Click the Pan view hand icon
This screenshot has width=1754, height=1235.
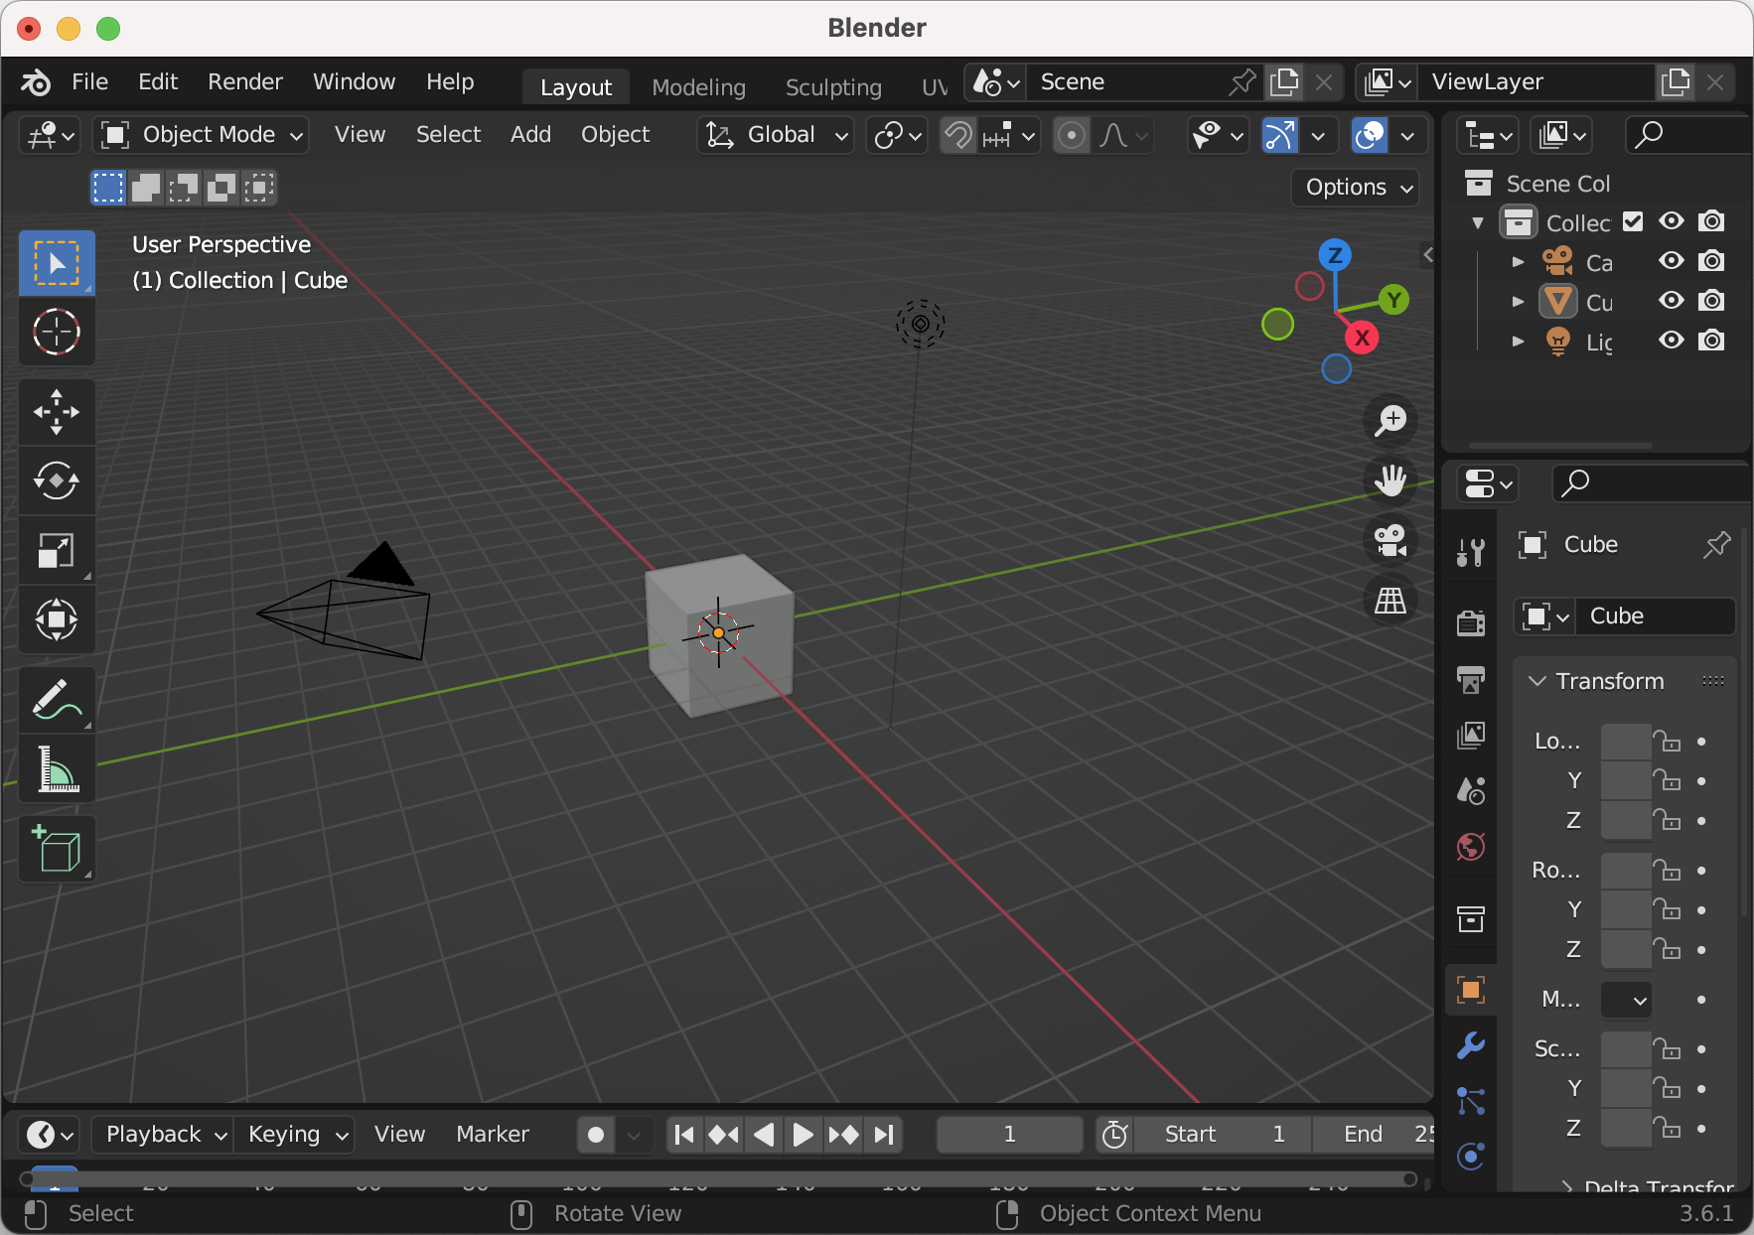coord(1390,480)
